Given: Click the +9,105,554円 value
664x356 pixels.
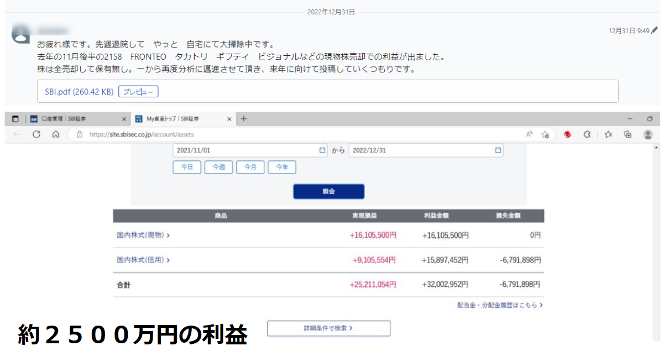Looking at the screenshot, I should click(374, 260).
